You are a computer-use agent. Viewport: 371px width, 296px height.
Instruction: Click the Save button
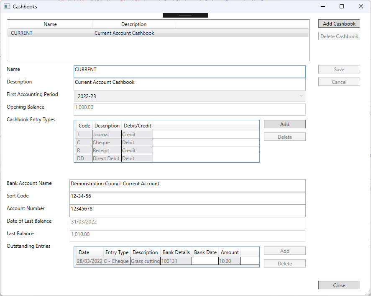(339, 70)
